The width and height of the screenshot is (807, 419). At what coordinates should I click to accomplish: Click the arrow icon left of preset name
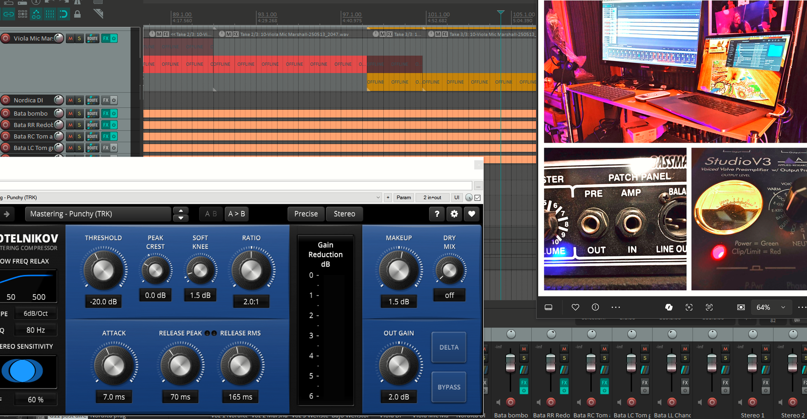pos(7,214)
